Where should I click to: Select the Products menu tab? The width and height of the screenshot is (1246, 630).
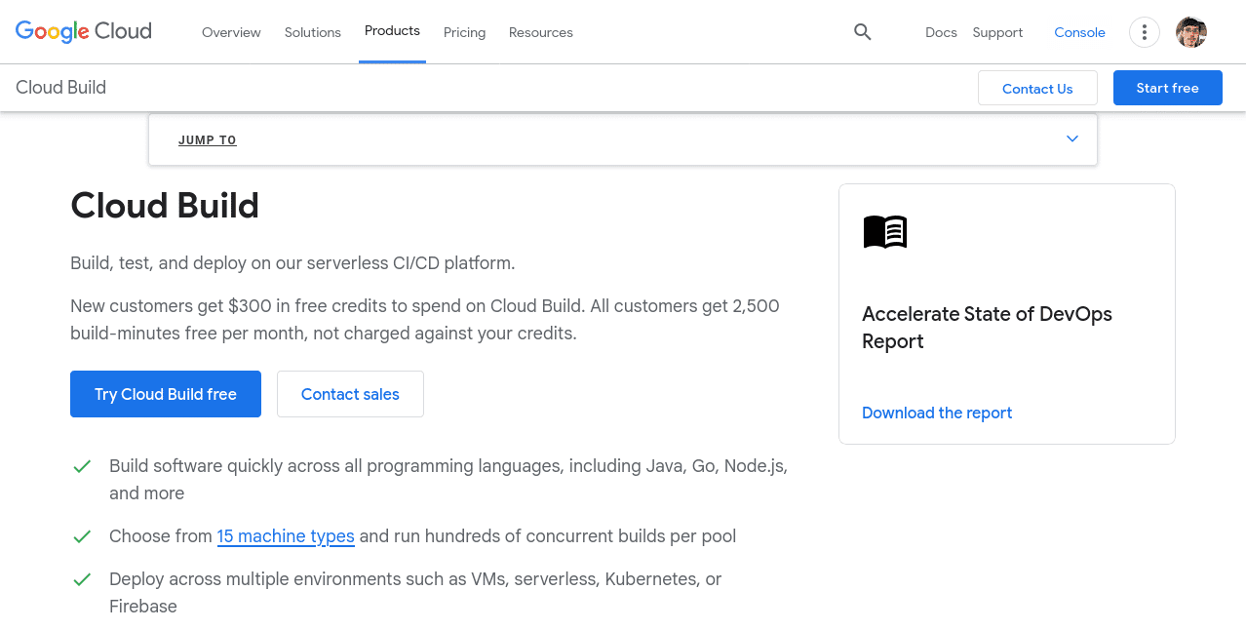click(x=392, y=31)
